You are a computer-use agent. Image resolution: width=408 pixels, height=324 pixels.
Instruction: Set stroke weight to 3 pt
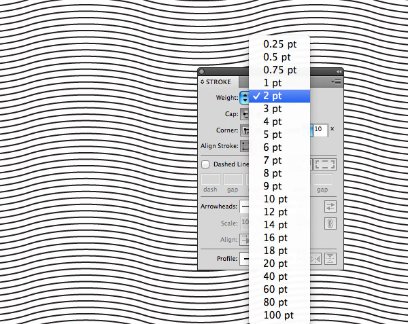[279, 109]
